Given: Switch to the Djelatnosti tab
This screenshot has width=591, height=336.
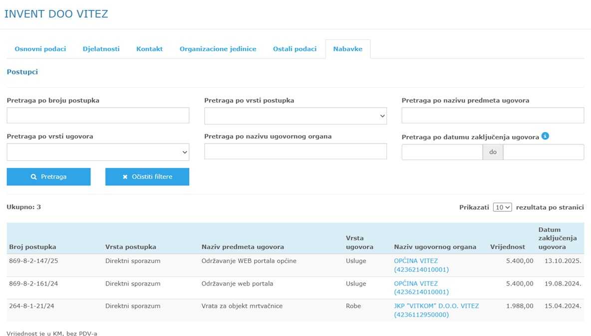Looking at the screenshot, I should (101, 49).
